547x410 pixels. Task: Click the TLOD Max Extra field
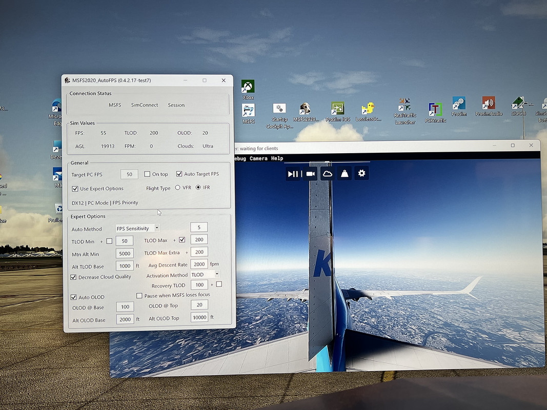click(199, 252)
